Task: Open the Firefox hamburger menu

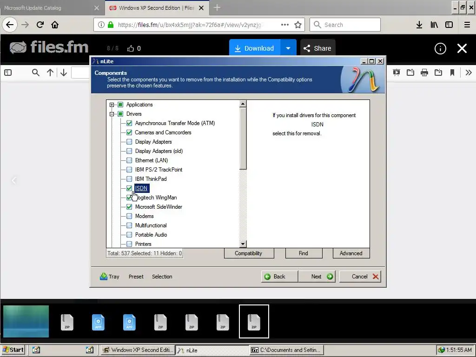Action: click(x=467, y=25)
